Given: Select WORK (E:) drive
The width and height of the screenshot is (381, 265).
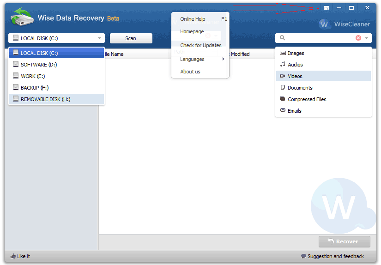Looking at the screenshot, I should [57, 76].
